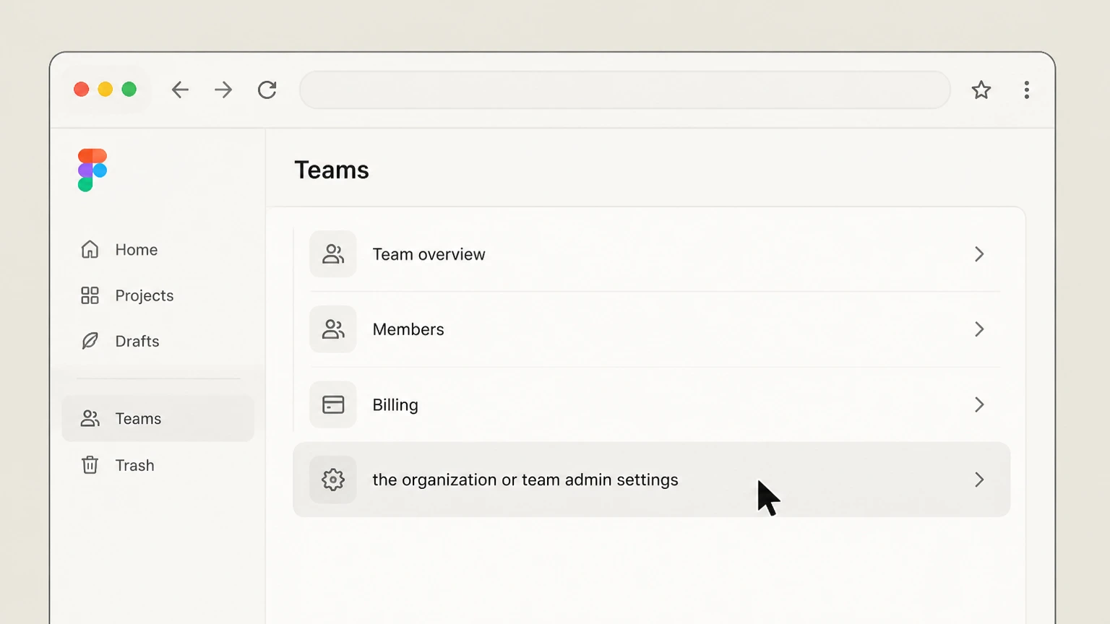Screen dimensions: 1110x624
Task: Open Trash from the sidebar
Action: click(134, 465)
